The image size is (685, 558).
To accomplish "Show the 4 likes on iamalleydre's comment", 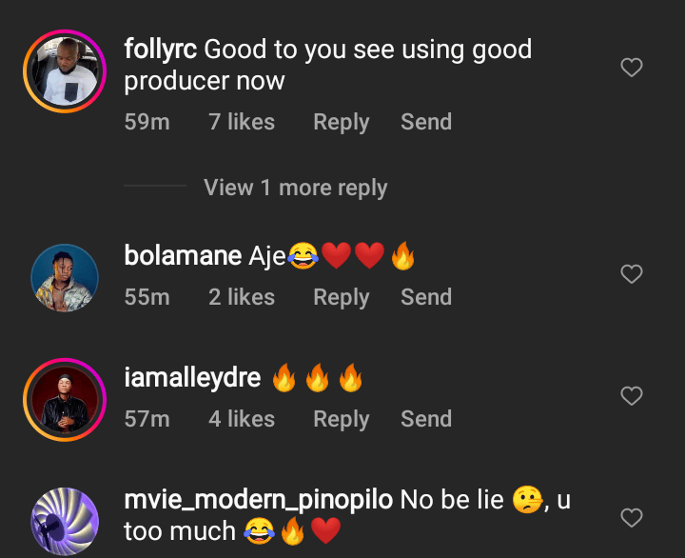I will pos(242,419).
